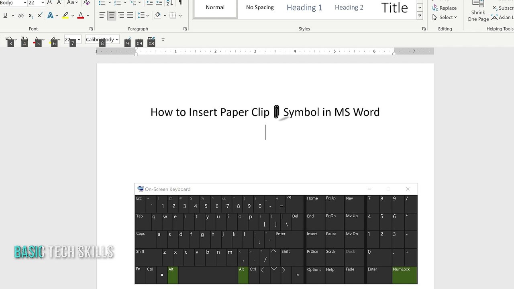
Task: Open the Paragraph dialog box launcher
Action: [185, 29]
